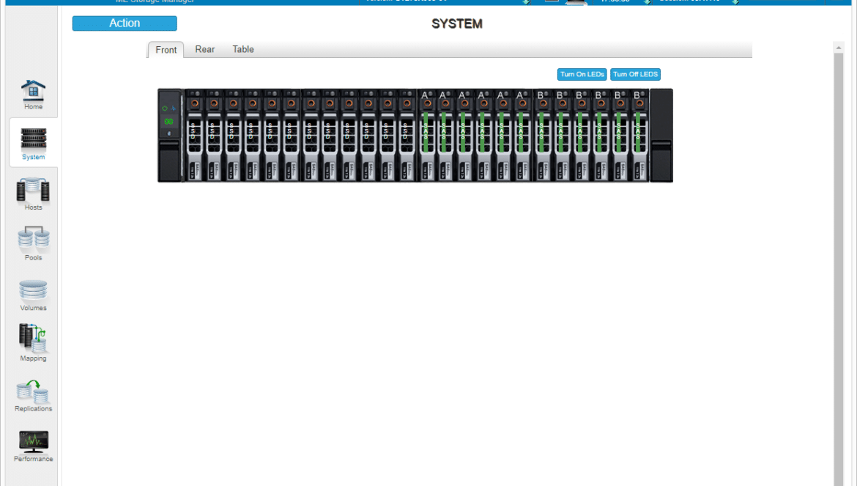This screenshot has height=486, width=857.
Task: Switch to the Table tab
Action: pos(243,49)
